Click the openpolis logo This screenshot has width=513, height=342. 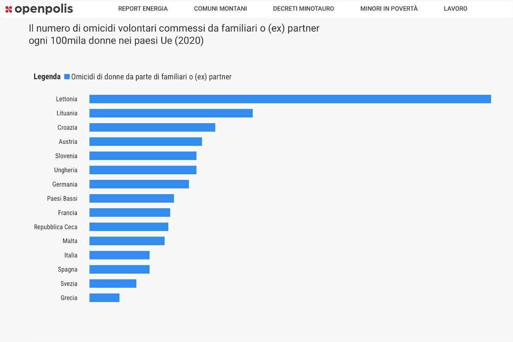pyautogui.click(x=39, y=9)
